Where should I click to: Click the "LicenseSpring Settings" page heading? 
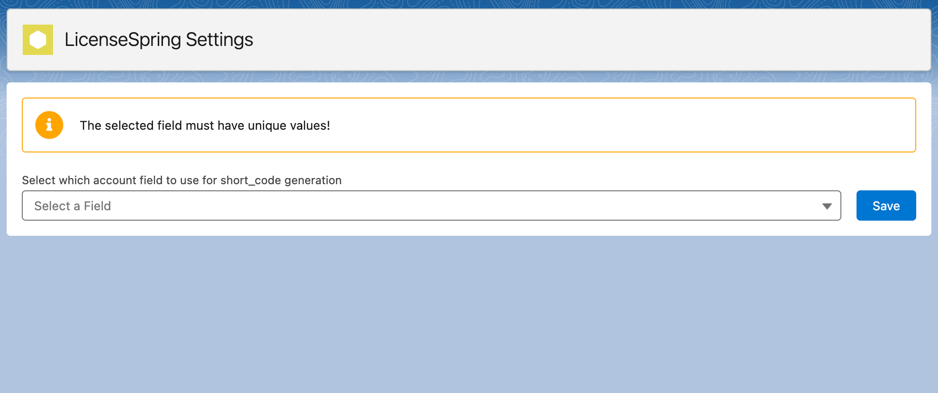159,40
